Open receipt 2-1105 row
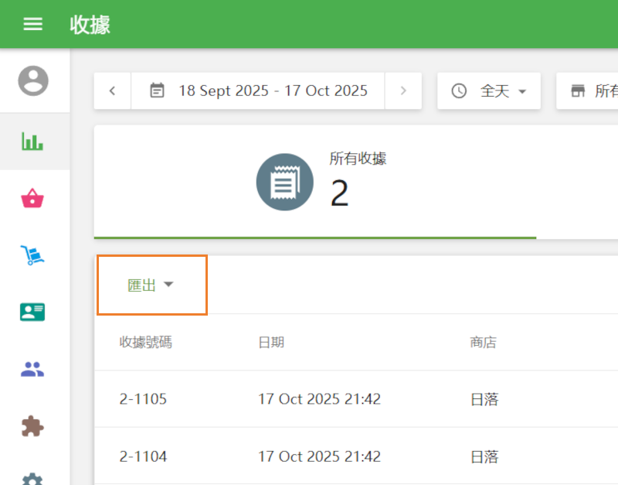This screenshot has height=485, width=618. click(x=309, y=398)
